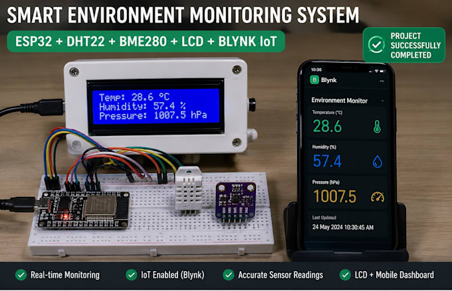Tap the yellow pressure gauge icon

tap(378, 197)
